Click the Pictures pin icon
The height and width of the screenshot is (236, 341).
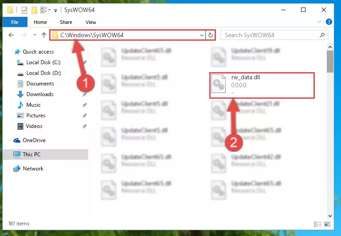click(84, 116)
